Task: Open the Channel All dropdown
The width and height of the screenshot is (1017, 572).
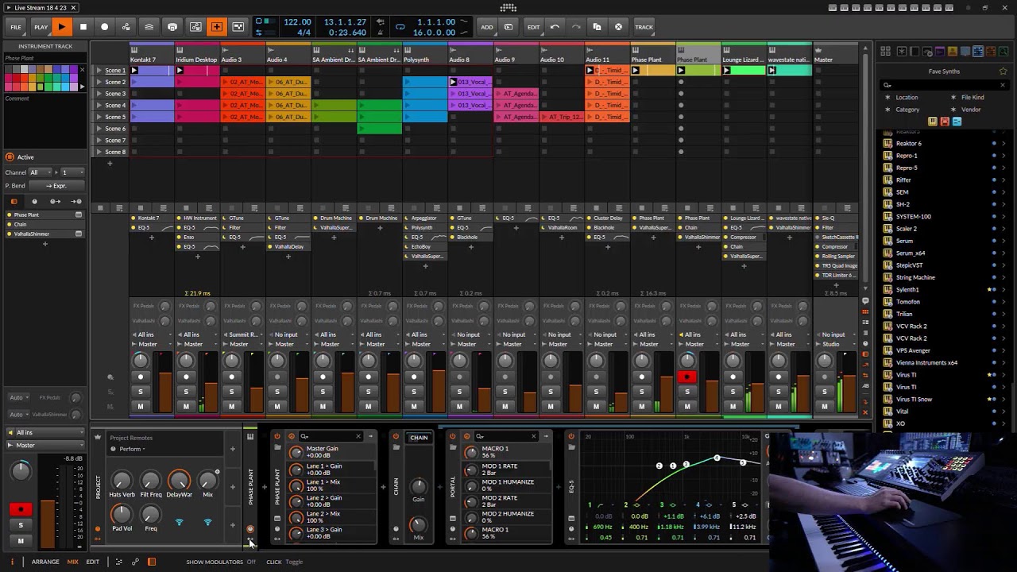Action: click(x=40, y=172)
